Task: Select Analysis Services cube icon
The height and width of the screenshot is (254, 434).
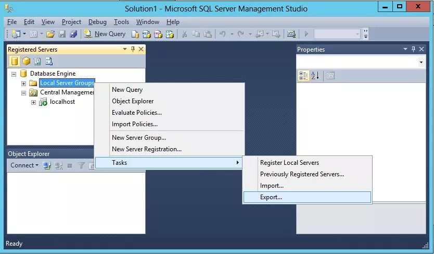Action: tap(27, 61)
